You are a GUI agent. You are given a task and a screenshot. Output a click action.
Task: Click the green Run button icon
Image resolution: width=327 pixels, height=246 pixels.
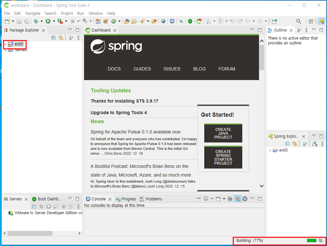[48, 21]
